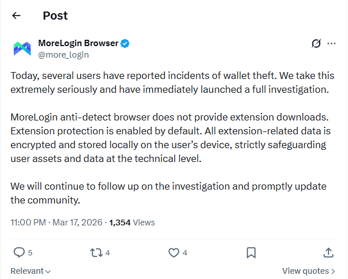Click the reply count 5
Viewport: 348px width, 279px height.
(x=30, y=252)
